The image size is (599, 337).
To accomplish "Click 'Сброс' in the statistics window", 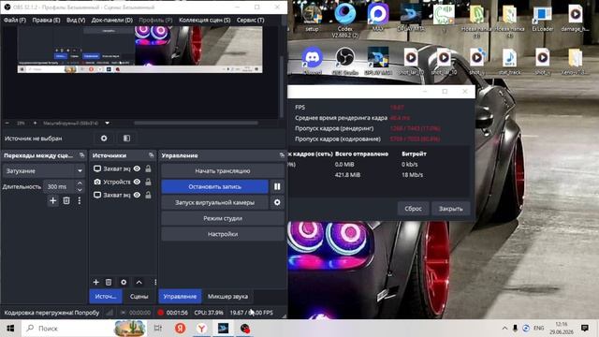I will point(413,209).
